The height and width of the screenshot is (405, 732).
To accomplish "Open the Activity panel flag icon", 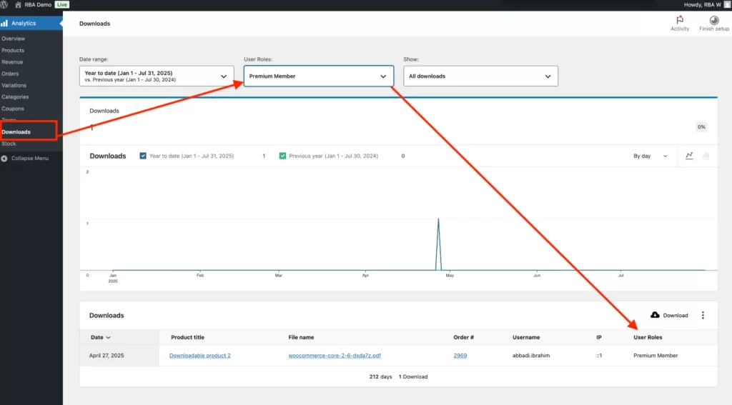I will click(680, 20).
